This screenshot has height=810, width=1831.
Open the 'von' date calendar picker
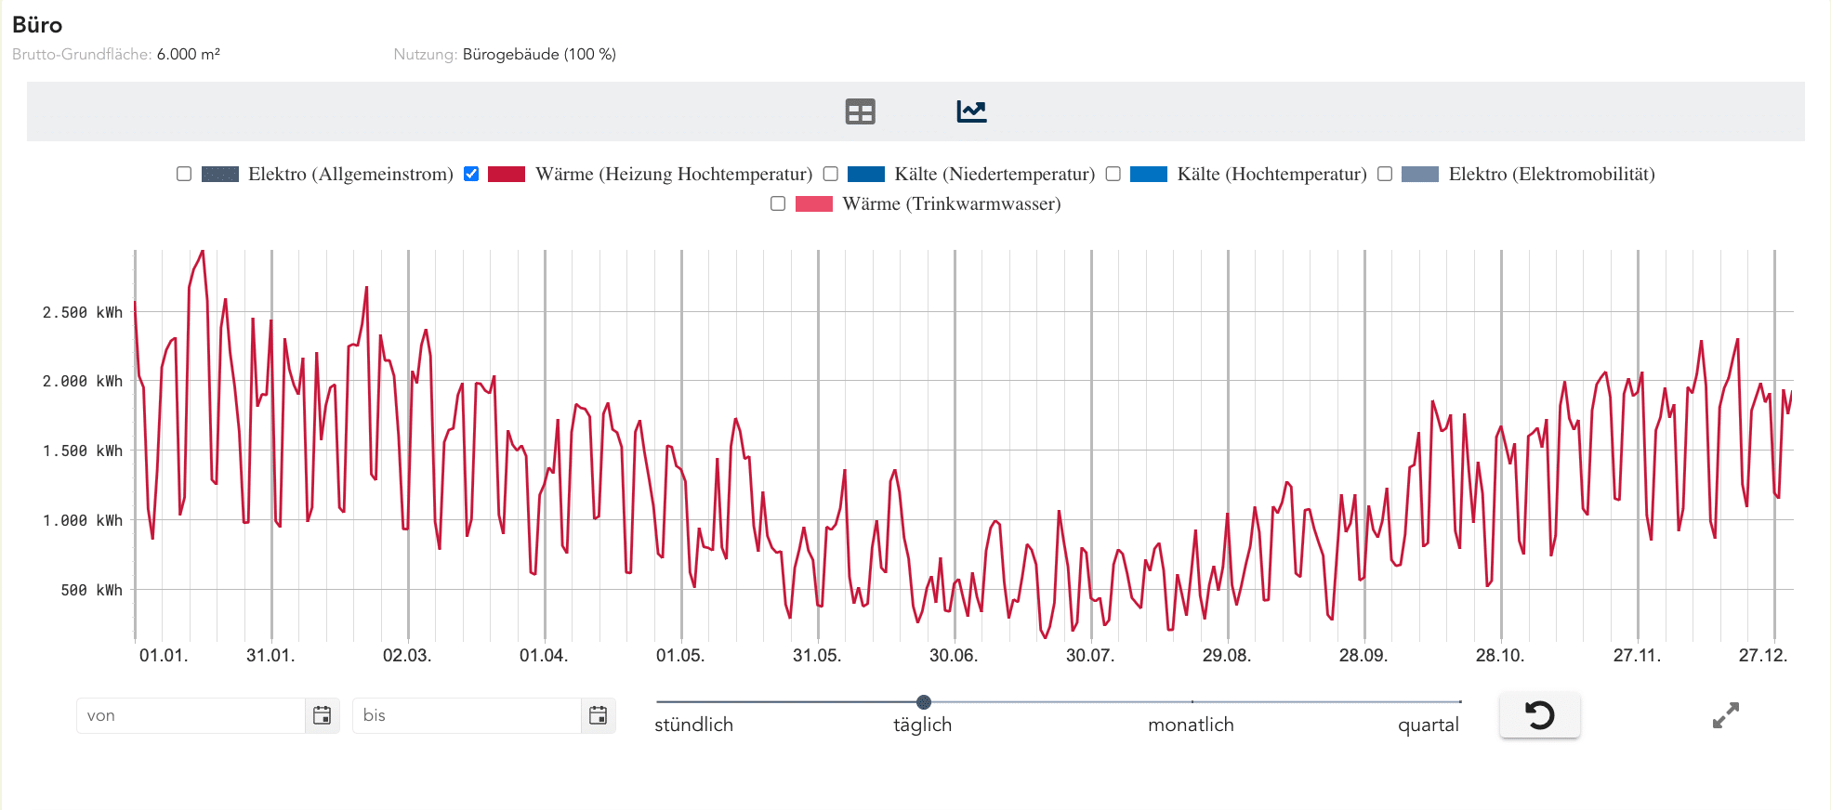(x=323, y=715)
